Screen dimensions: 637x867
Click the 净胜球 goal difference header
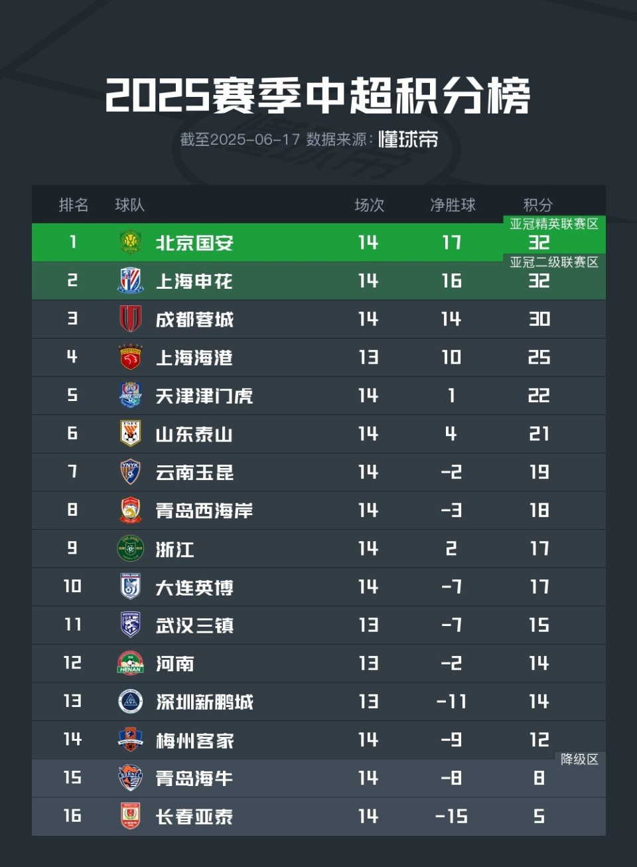point(453,205)
